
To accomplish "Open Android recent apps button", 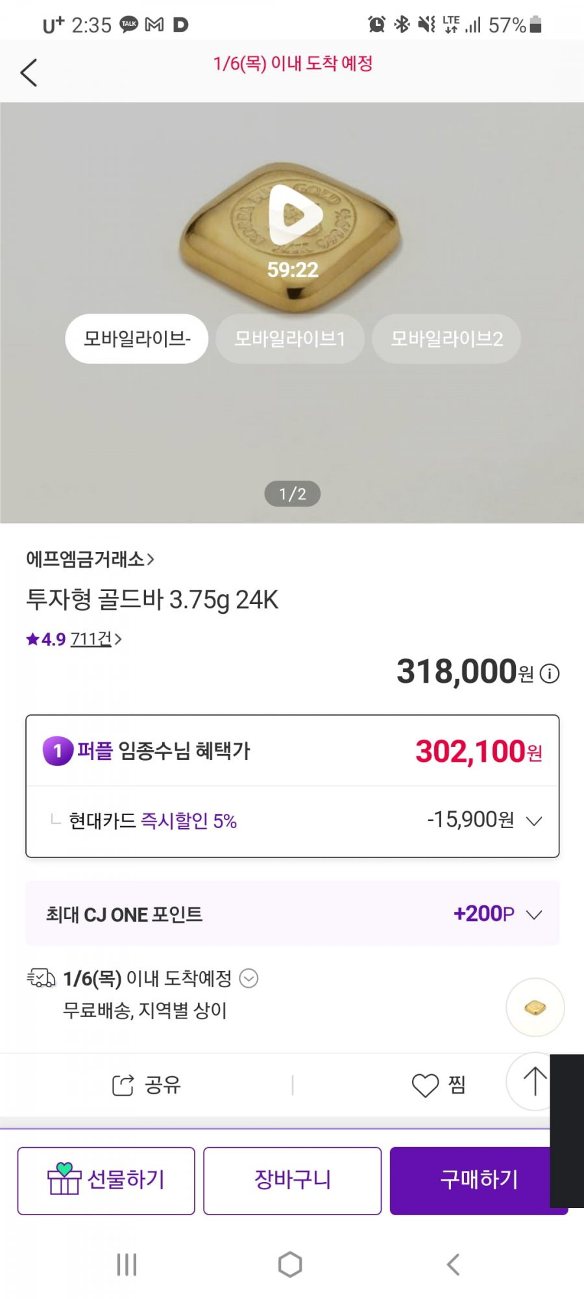I will [x=127, y=1265].
